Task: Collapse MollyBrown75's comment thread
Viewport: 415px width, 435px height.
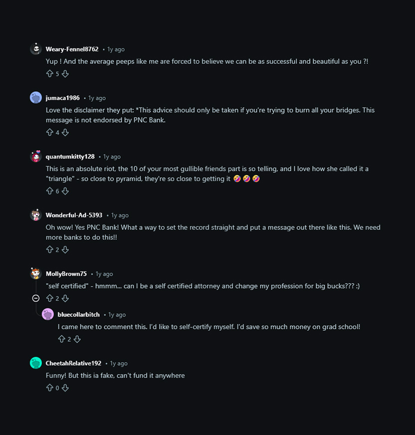Action: pos(35,298)
